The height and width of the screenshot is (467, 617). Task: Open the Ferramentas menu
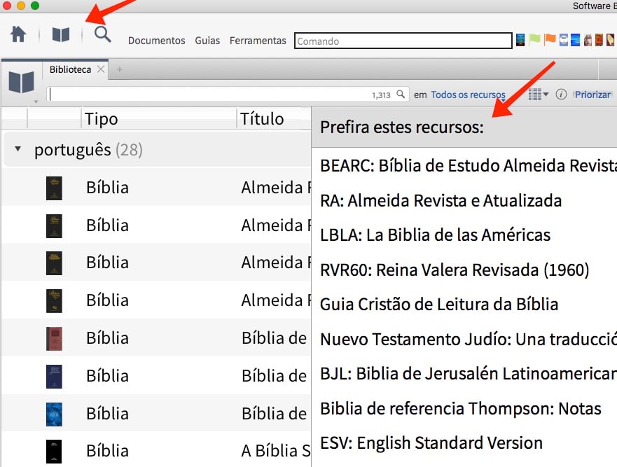[x=258, y=41]
